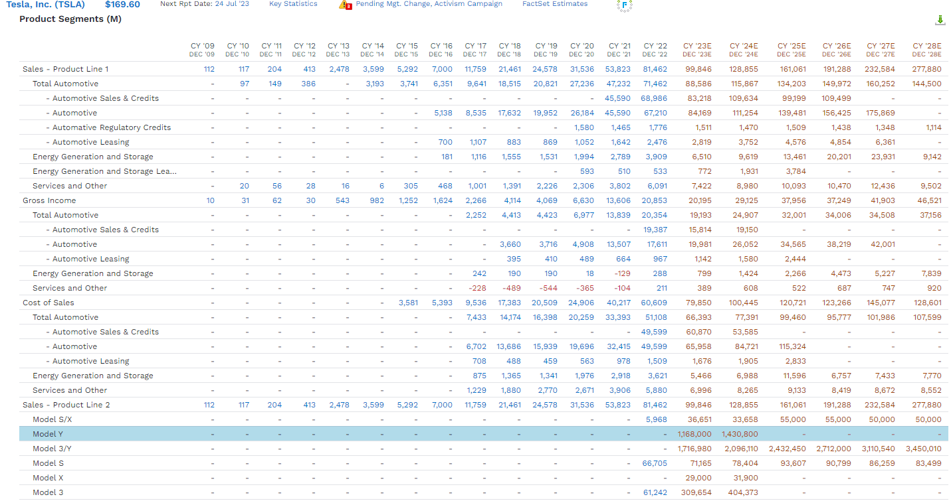This screenshot has width=949, height=503.
Task: Select Automotive Regulatory Credits row label
Action: pos(108,127)
